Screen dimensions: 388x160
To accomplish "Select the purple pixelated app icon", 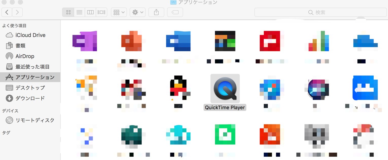I will click(85, 41).
